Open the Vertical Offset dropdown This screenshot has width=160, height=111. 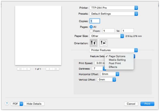tap(106, 80)
